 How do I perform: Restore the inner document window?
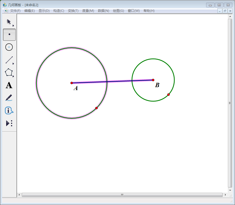pos(225,11)
